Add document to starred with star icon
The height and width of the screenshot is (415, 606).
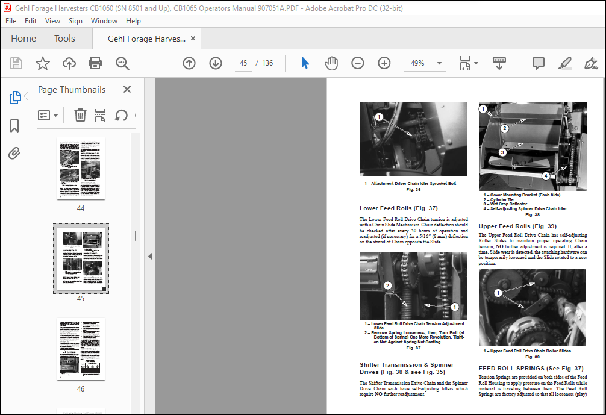point(43,63)
